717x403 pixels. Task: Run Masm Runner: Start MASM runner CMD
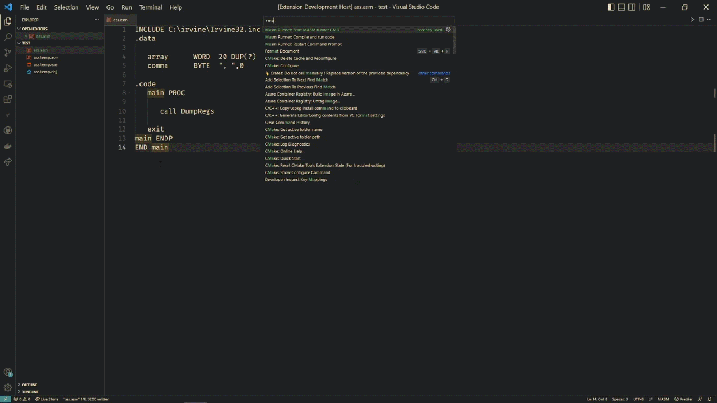[x=358, y=30]
